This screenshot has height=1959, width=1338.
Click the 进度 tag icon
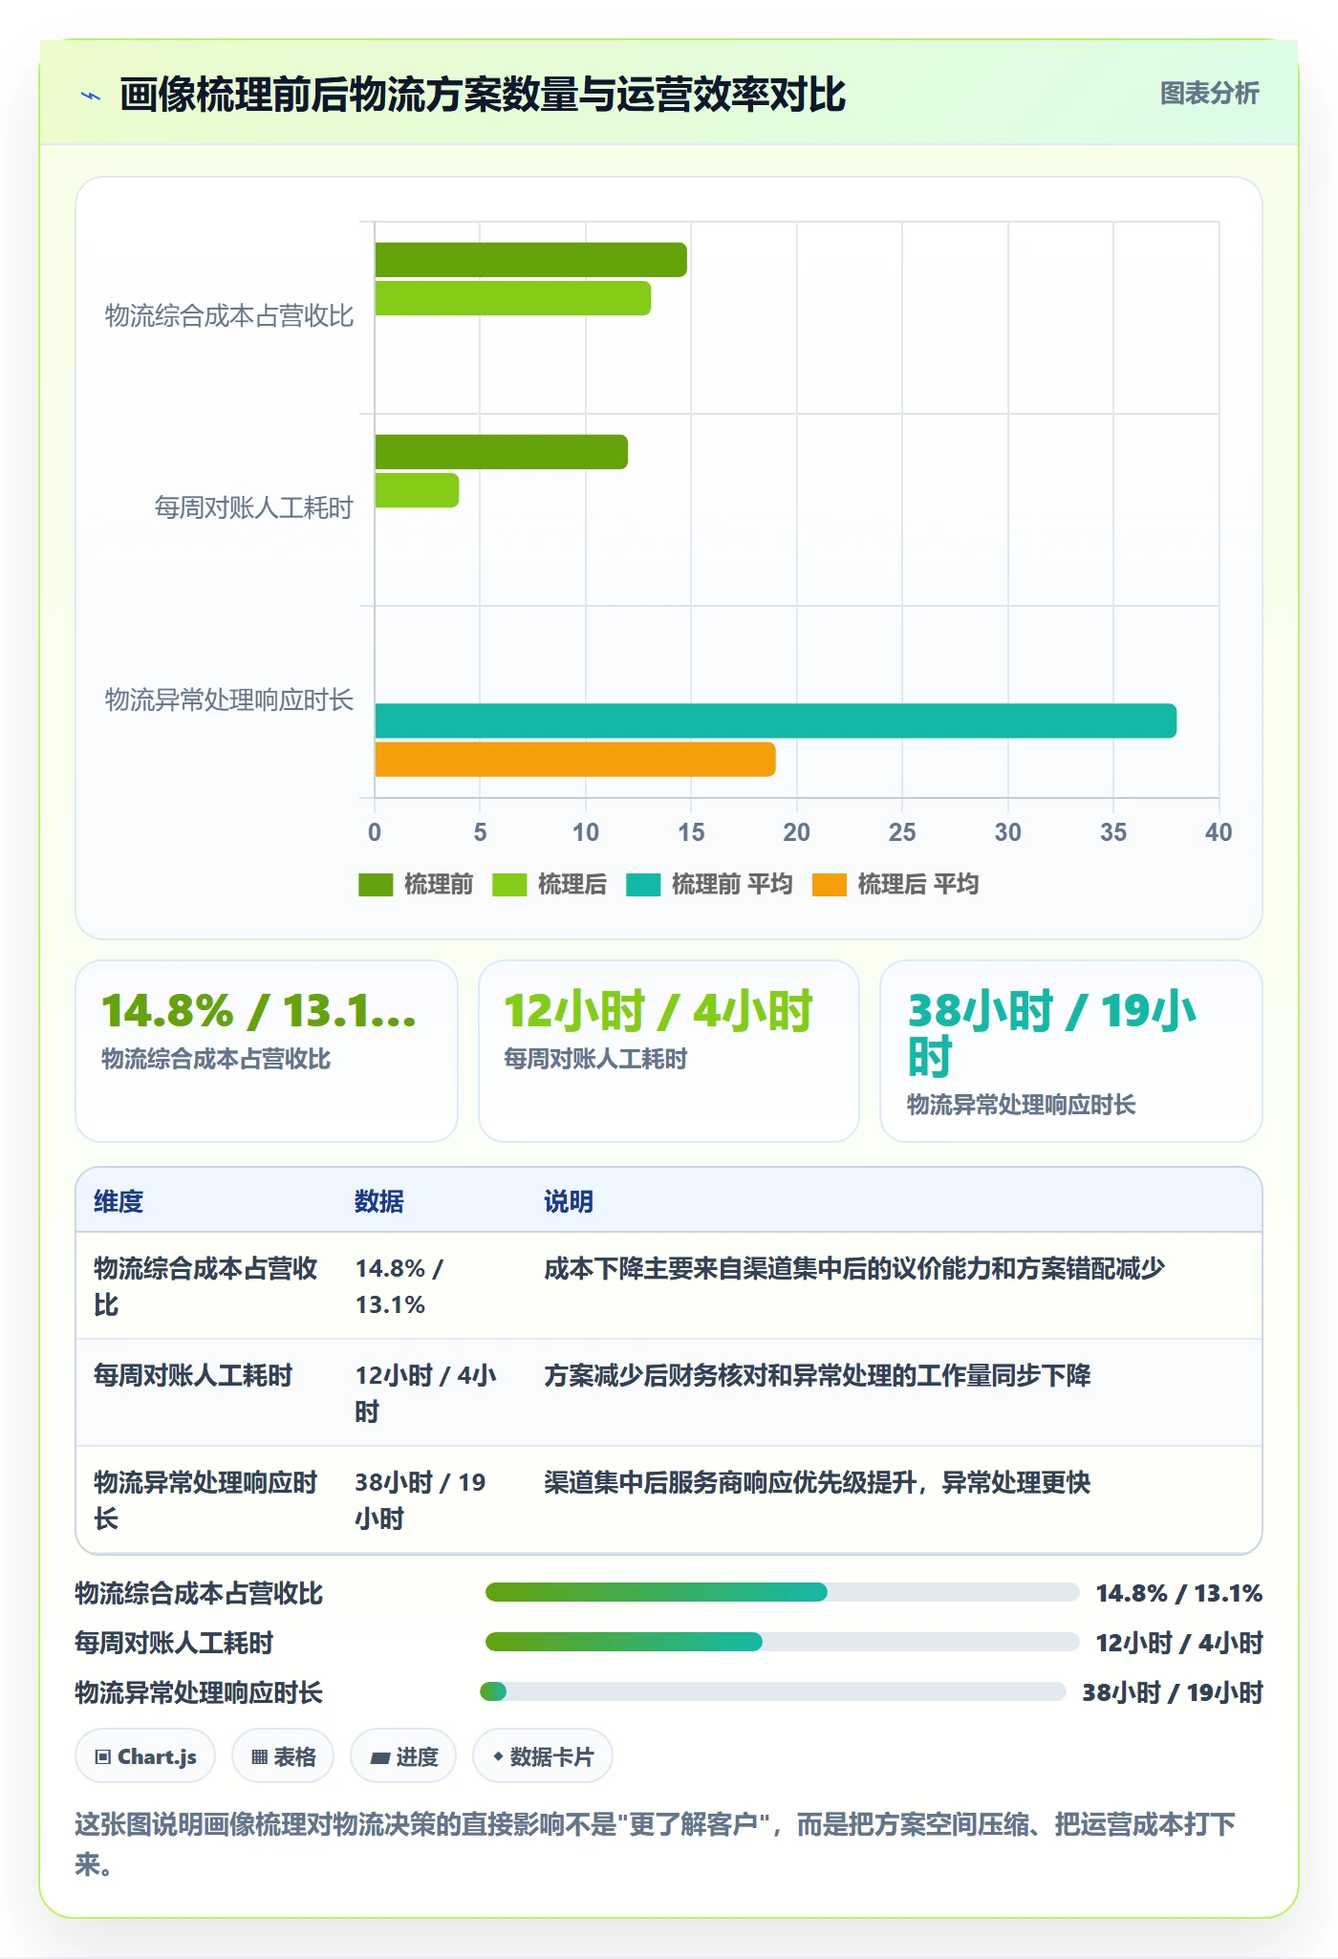(380, 1756)
